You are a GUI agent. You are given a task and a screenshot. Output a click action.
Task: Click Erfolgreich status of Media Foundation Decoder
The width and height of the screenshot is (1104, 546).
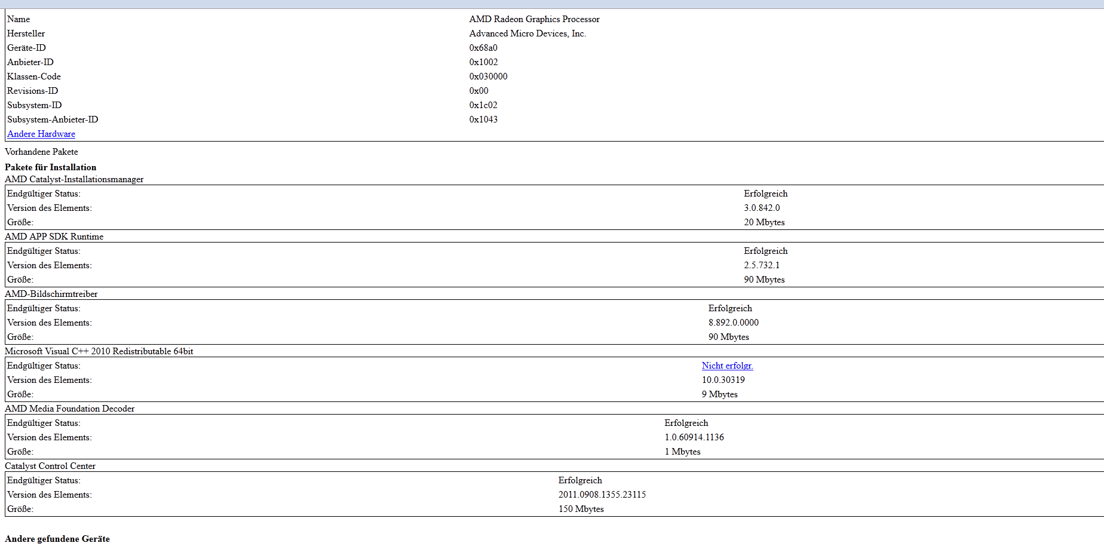(686, 423)
